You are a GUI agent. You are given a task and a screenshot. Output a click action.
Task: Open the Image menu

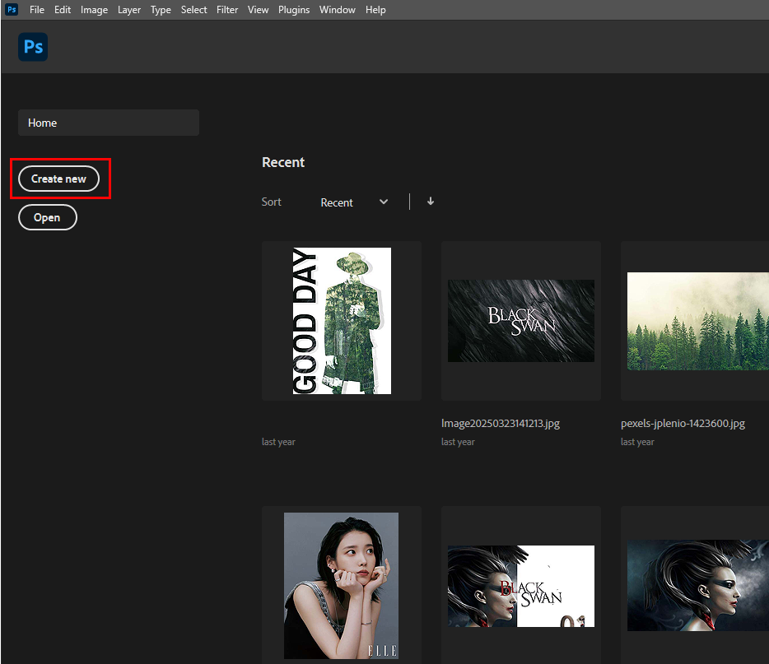coord(94,10)
